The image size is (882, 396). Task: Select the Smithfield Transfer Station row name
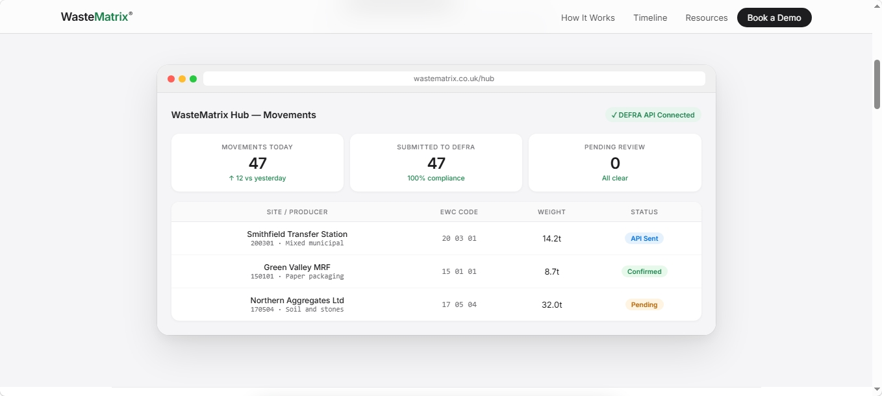297,234
